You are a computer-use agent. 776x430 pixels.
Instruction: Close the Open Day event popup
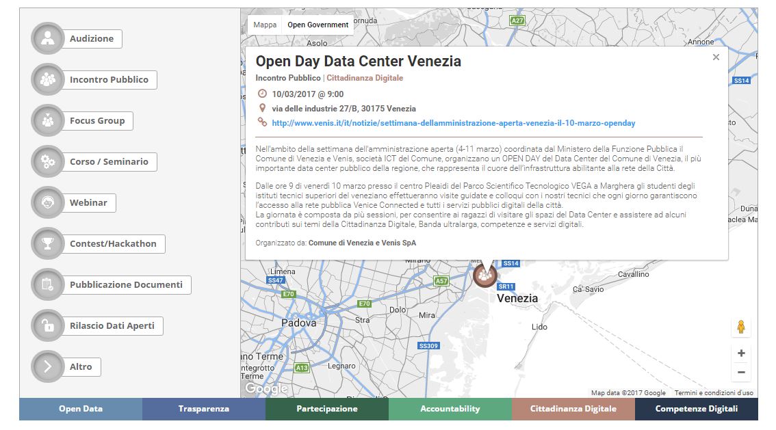716,57
